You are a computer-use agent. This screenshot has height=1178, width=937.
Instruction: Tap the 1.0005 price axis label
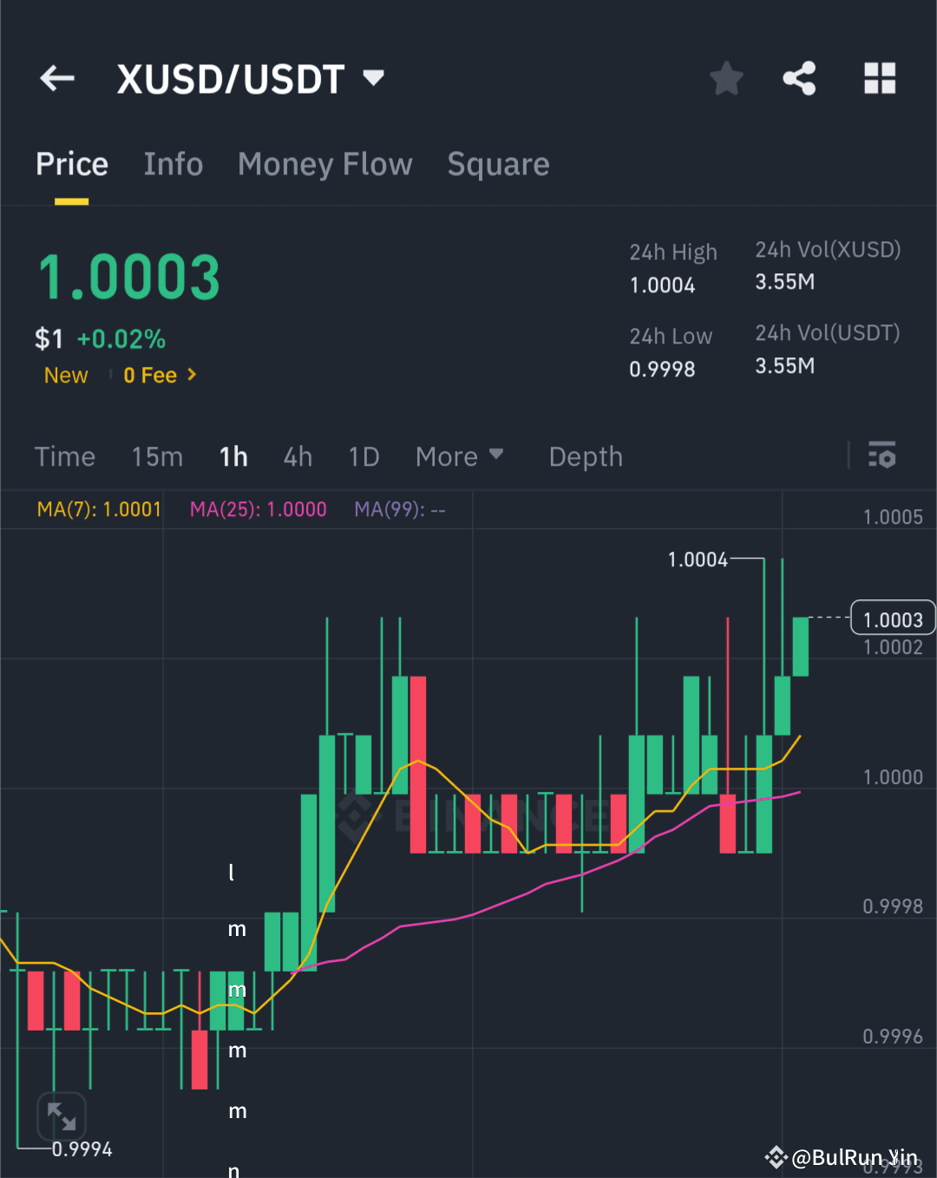(x=893, y=518)
